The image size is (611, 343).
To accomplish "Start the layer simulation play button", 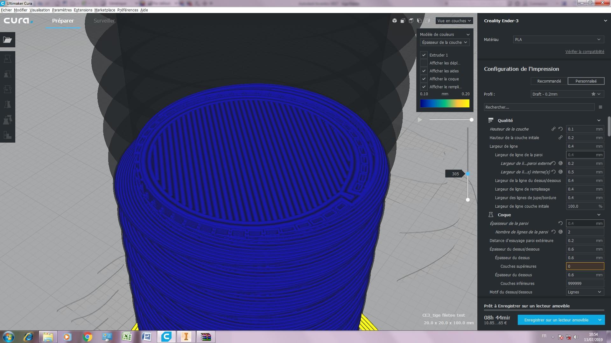I will tap(420, 120).
